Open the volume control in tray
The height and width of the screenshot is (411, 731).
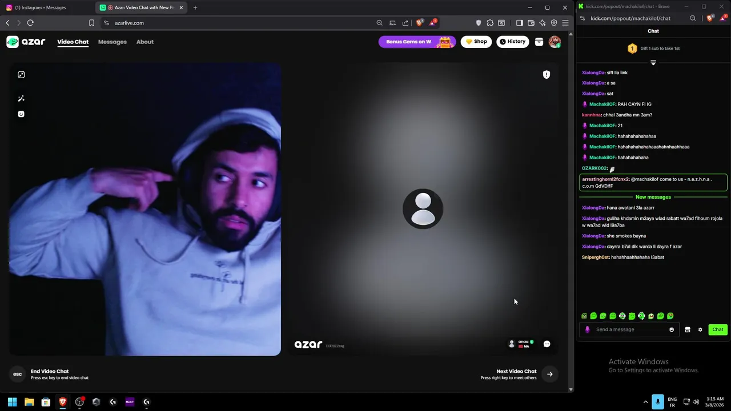click(696, 402)
